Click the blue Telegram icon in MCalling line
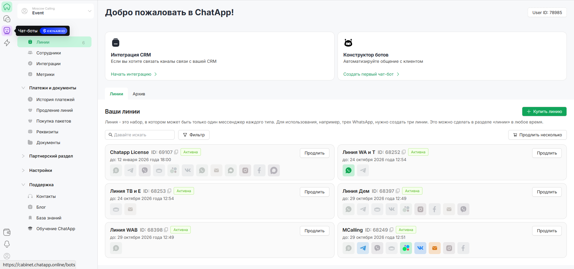This screenshot has height=269, width=574. (x=363, y=248)
